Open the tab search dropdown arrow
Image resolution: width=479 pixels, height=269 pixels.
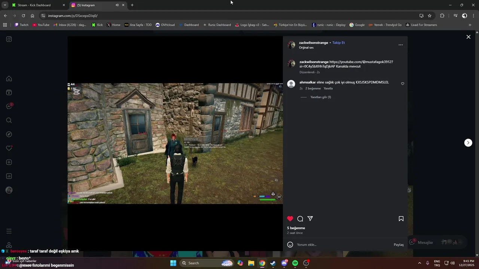(x=4, y=5)
